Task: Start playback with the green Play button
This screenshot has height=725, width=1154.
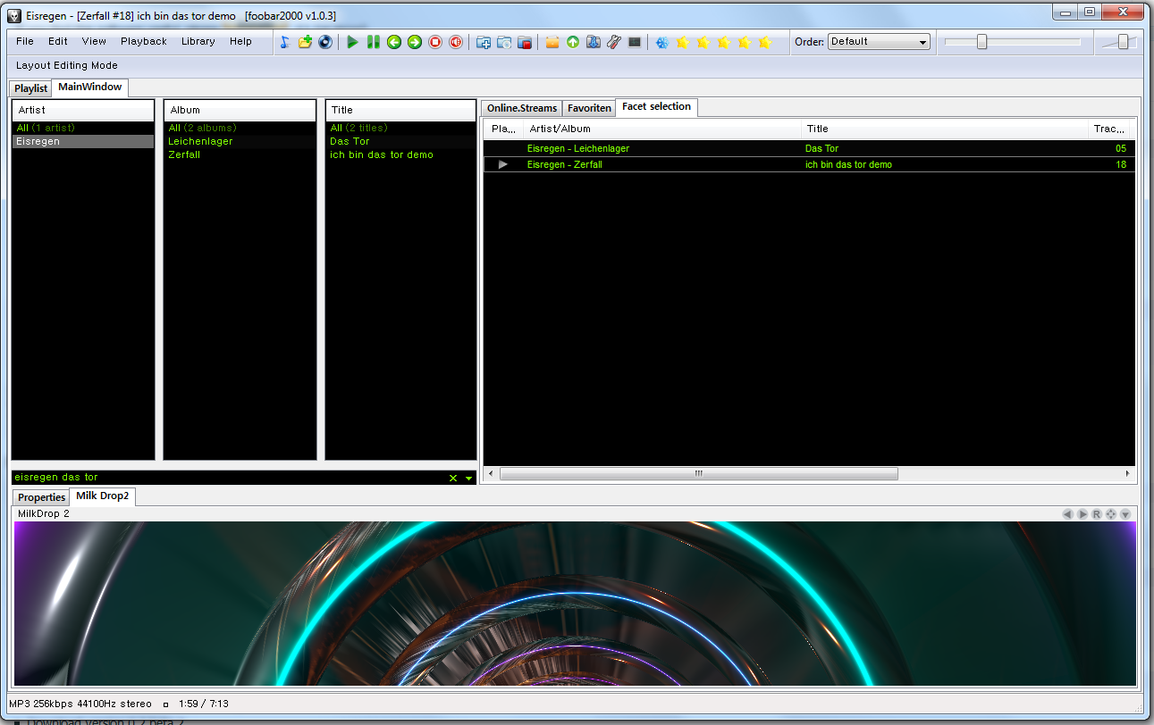Action: [x=352, y=42]
